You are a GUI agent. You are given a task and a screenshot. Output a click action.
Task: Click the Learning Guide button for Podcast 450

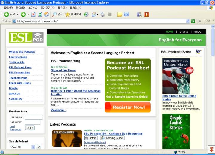pyautogui.click(x=112, y=138)
